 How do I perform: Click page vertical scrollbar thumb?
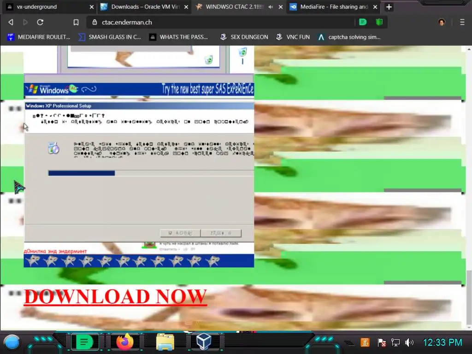click(469, 296)
